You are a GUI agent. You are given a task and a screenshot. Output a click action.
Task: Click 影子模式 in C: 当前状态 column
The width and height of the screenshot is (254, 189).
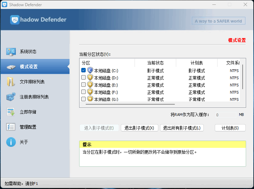[155, 71]
